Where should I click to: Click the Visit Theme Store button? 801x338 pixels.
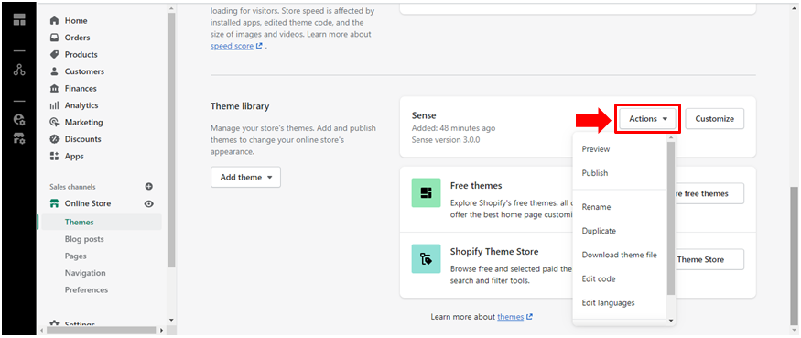click(709, 259)
